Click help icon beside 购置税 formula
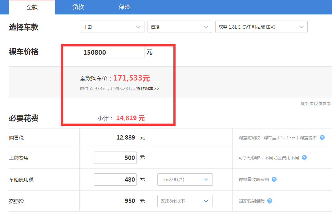The image size is (332, 217). pos(322,138)
